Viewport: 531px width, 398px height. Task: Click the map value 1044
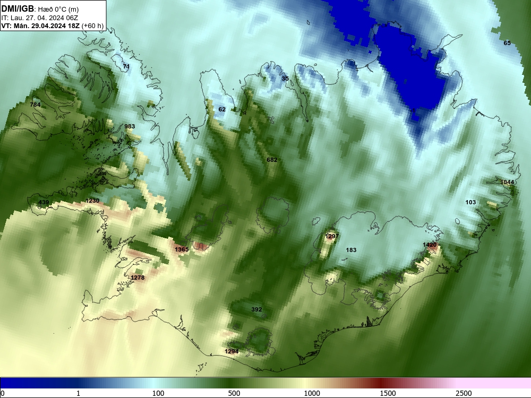click(507, 182)
